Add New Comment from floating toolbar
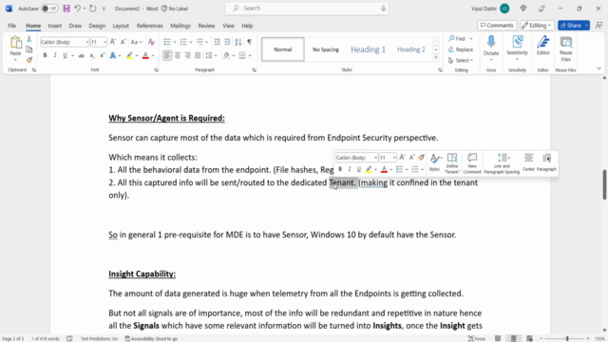The width and height of the screenshot is (608, 342). point(472,163)
